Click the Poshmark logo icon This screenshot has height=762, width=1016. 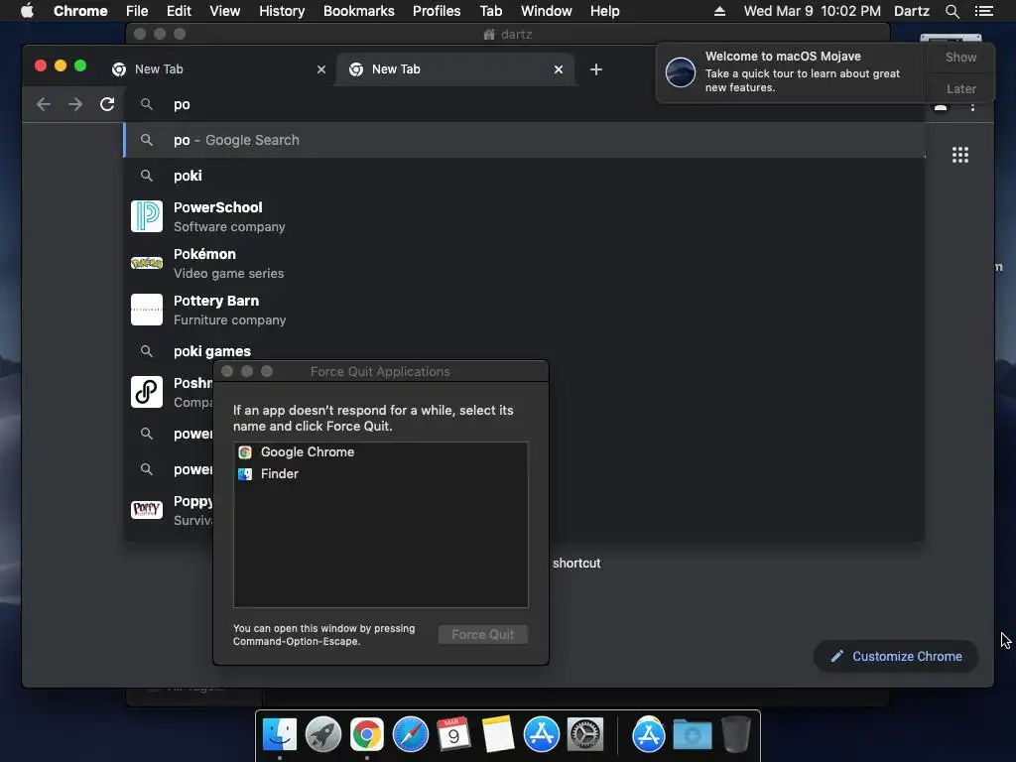point(147,392)
